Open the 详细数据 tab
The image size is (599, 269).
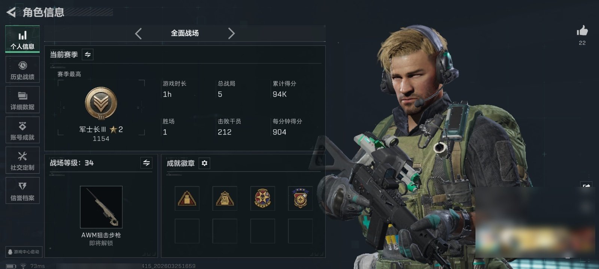pyautogui.click(x=22, y=100)
